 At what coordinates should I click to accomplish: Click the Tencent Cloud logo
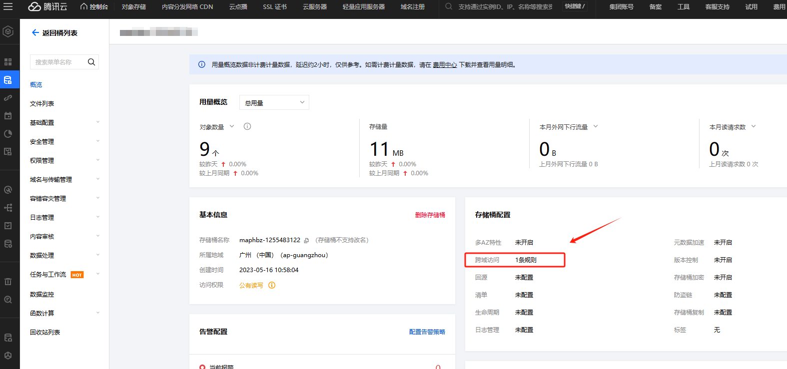(x=47, y=6)
